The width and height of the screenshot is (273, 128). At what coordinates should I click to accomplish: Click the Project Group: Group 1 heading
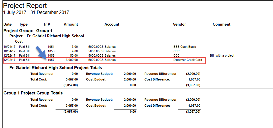coord(28,31)
